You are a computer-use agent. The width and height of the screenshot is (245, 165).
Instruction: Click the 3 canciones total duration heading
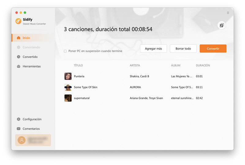point(108,29)
